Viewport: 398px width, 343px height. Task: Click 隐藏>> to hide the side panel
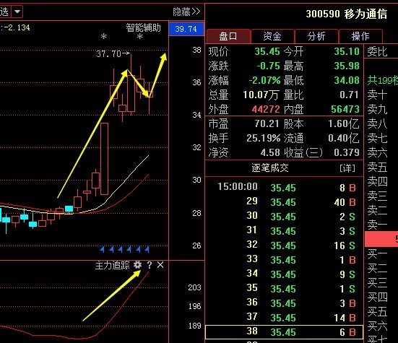pos(186,12)
